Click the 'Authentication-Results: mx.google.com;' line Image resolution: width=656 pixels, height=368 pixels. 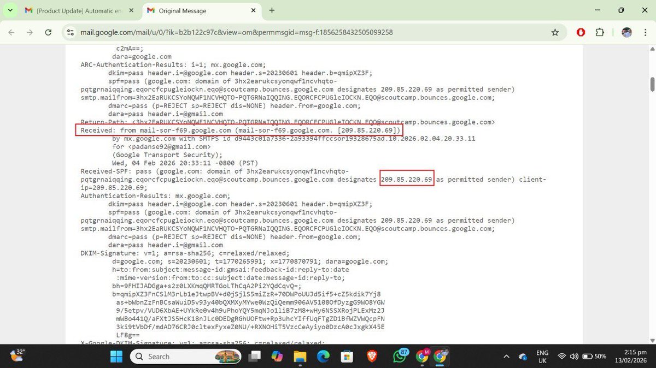click(155, 196)
